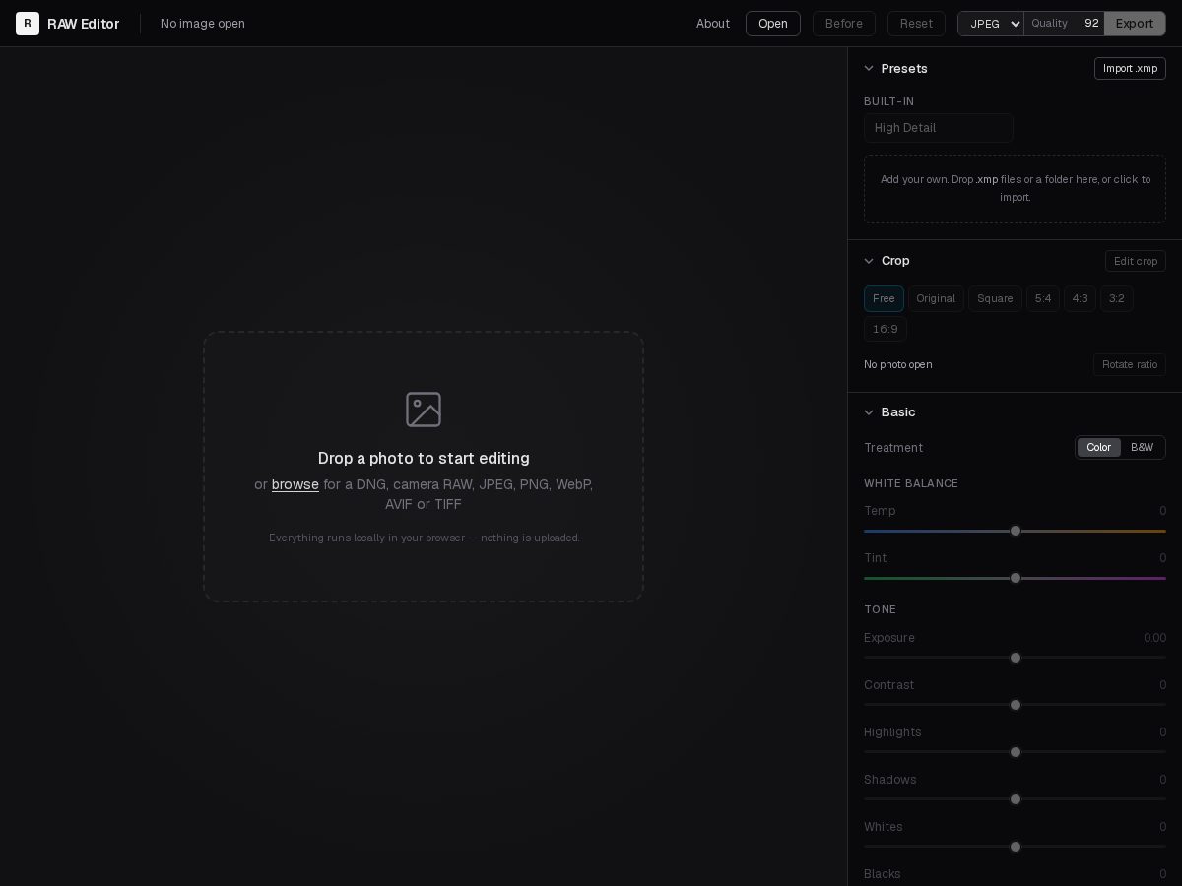Image resolution: width=1182 pixels, height=886 pixels.
Task: Click the RAW Editor logo icon
Action: coord(28,24)
